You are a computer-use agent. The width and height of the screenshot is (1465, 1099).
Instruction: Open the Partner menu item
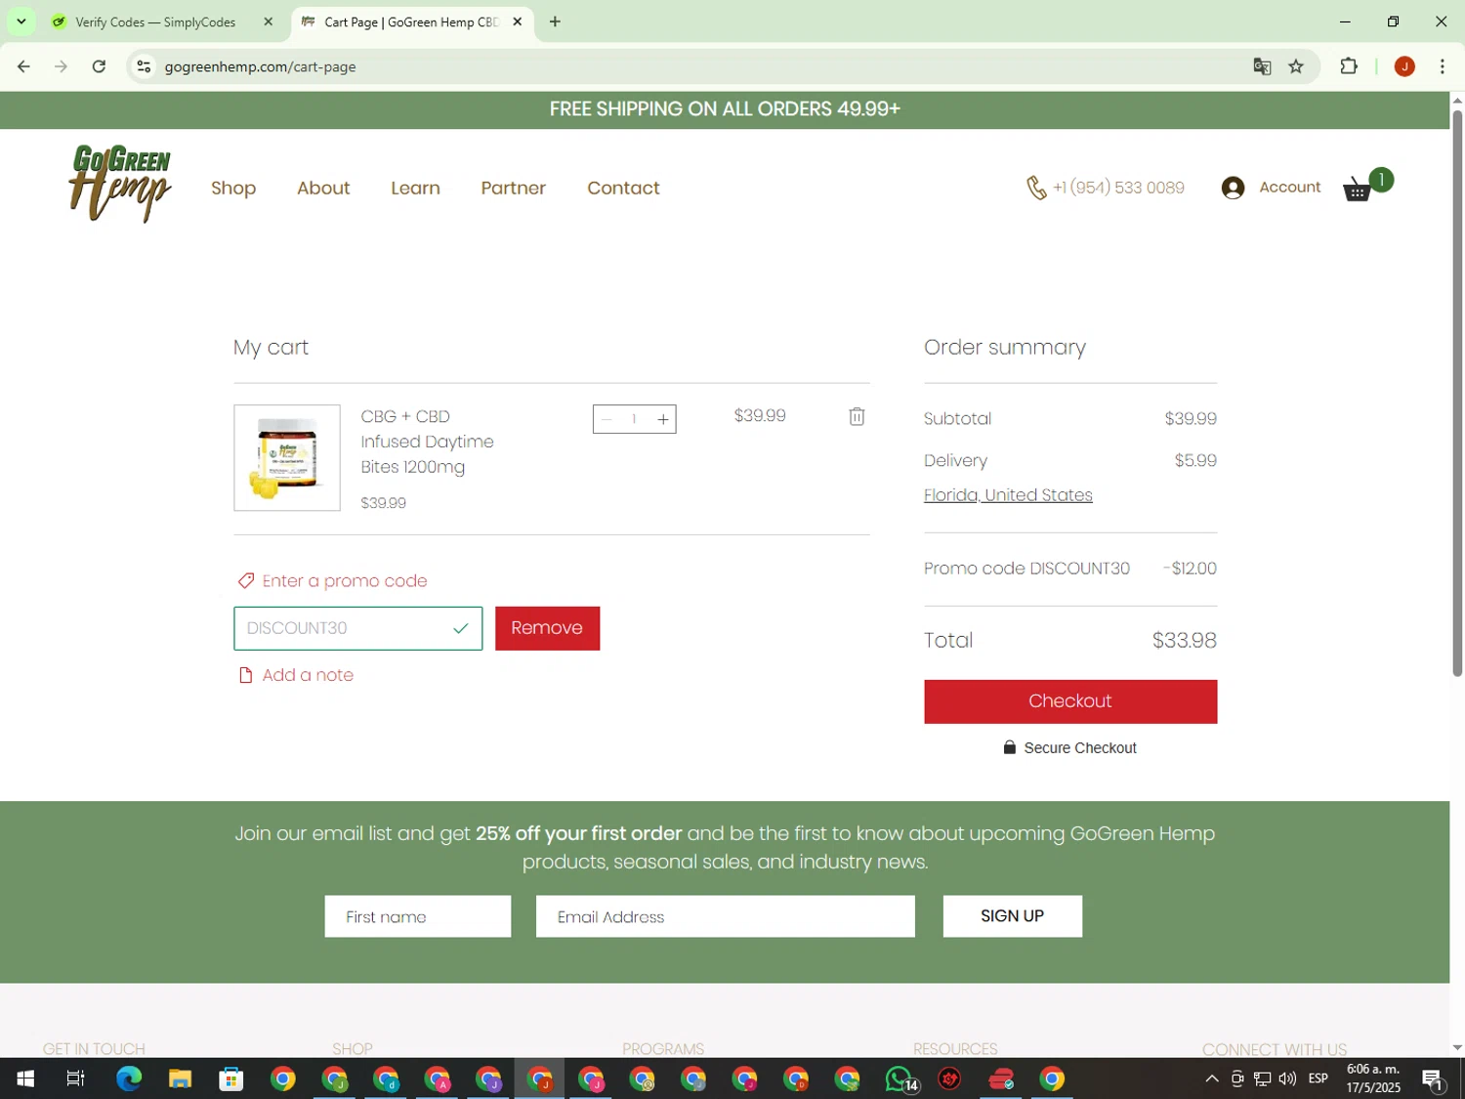pyautogui.click(x=513, y=188)
